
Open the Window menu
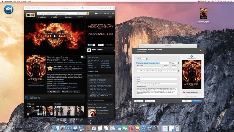[x=24, y=1]
